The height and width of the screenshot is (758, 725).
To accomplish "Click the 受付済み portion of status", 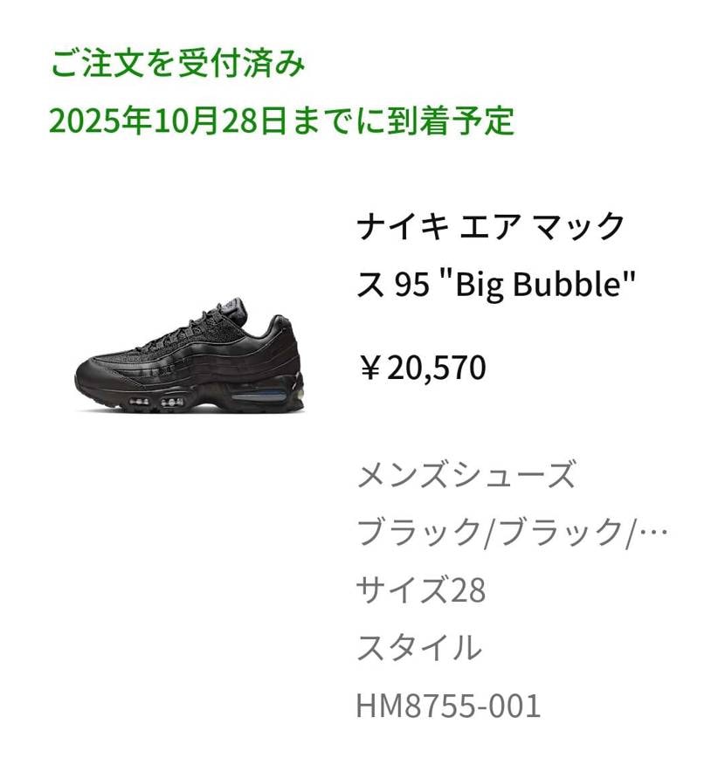I will point(241,63).
